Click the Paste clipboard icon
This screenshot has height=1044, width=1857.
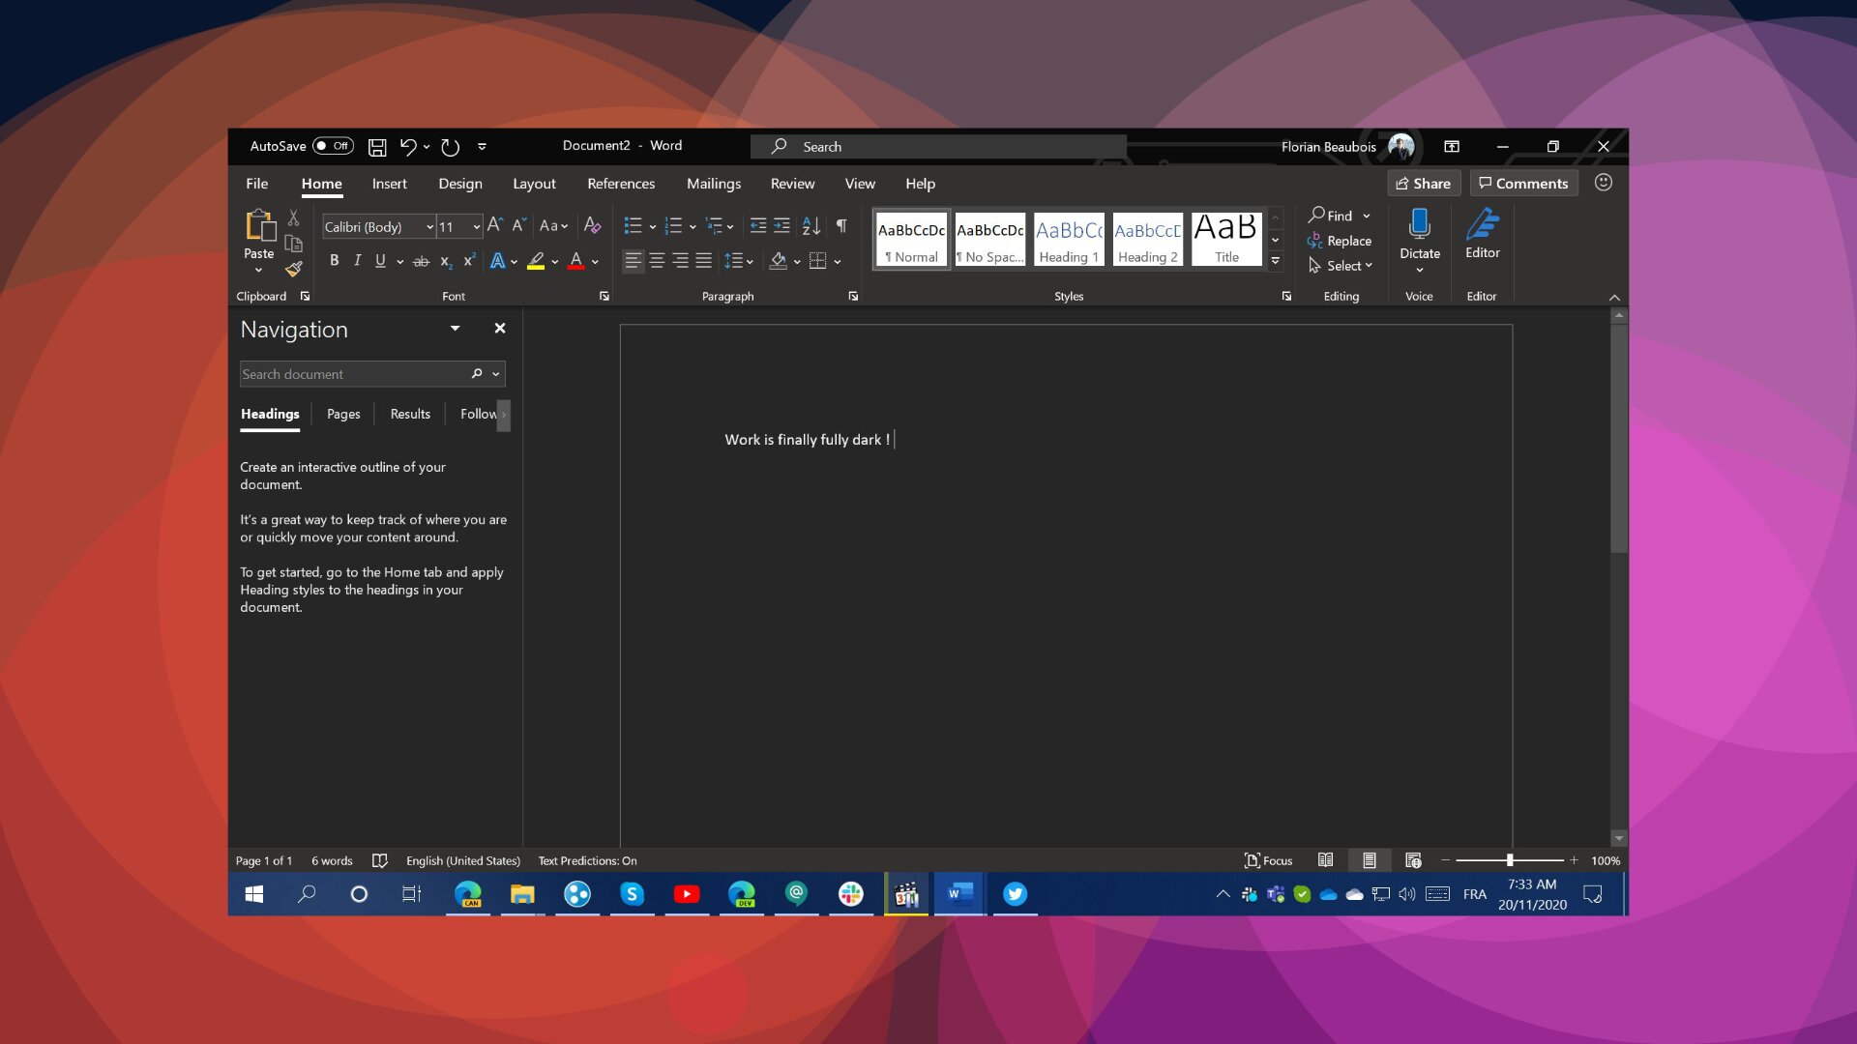(x=259, y=224)
